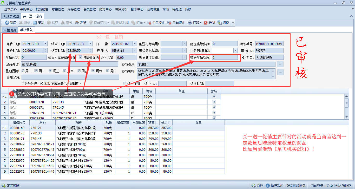This screenshot has width=355, height=189.
Task: Click the product grid vertical scrollbar
Action: (346, 106)
